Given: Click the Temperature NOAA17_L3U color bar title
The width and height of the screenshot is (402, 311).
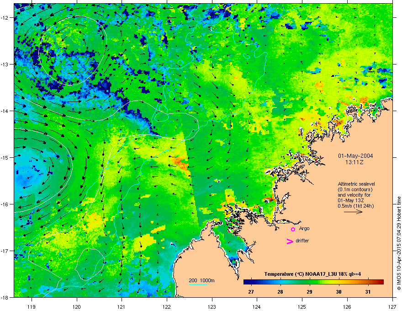Looking at the screenshot, I should (x=313, y=274).
